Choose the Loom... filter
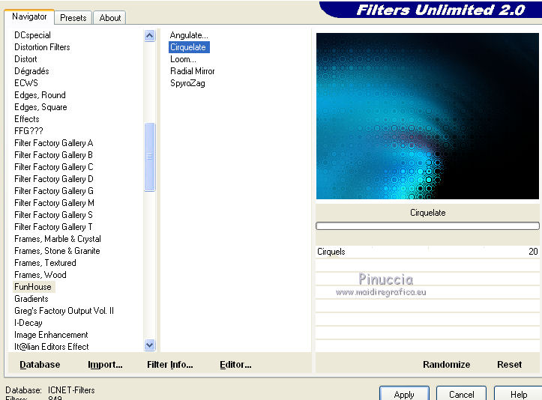Viewport: 542px width, 400px height. coord(183,59)
